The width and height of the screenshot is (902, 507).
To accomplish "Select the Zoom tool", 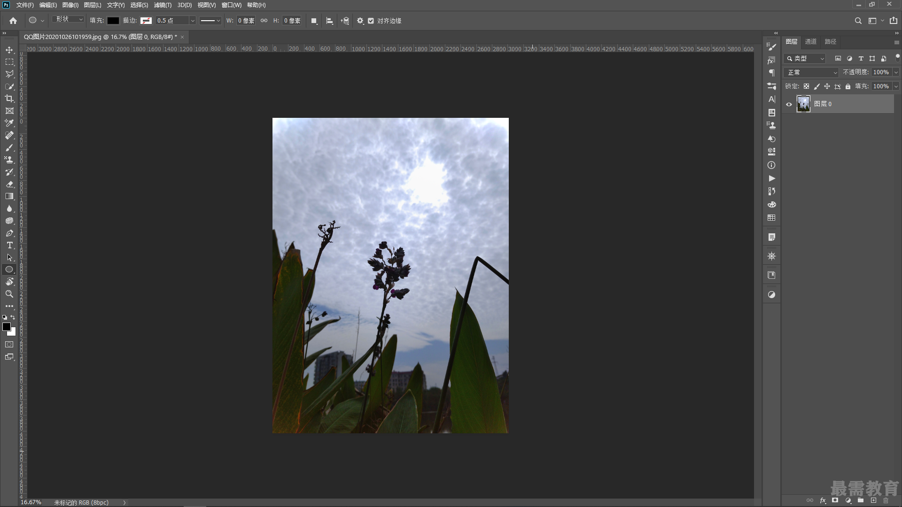I will [x=9, y=294].
